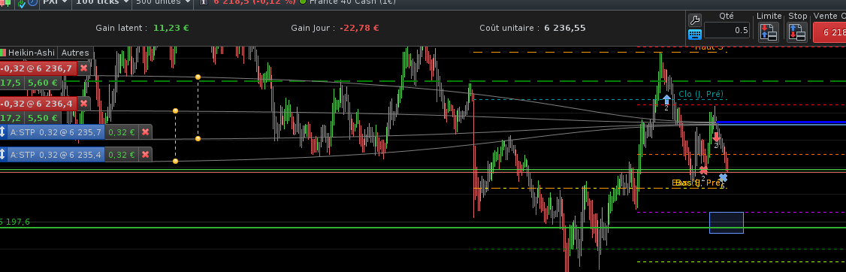
Task: Click the France 40 Cash instrument name
Action: click(352, 2)
